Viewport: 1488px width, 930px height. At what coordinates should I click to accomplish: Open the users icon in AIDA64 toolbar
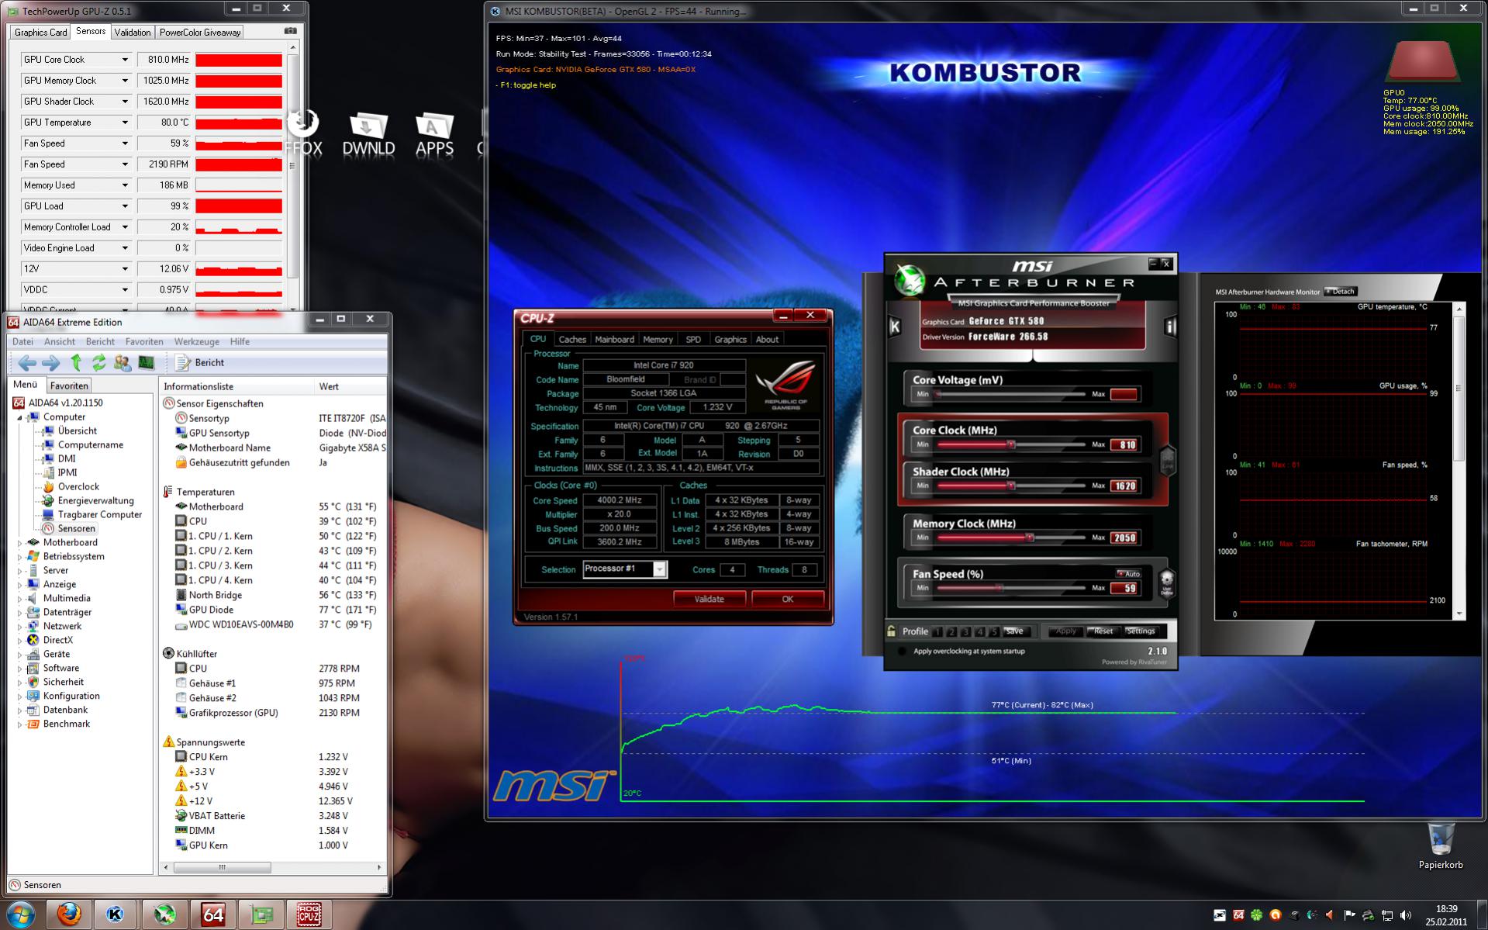(122, 362)
